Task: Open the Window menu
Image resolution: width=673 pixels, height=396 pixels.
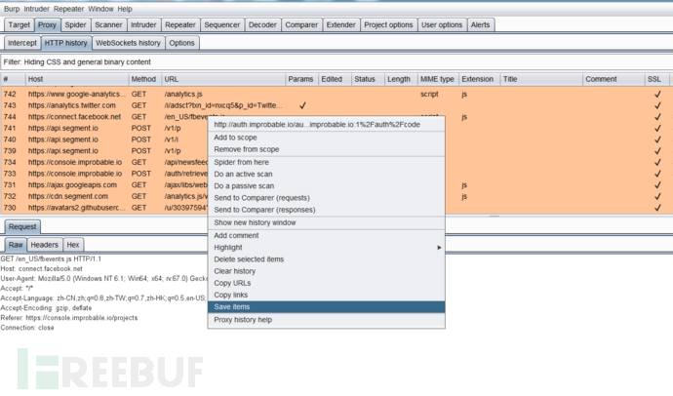Action: [100, 9]
